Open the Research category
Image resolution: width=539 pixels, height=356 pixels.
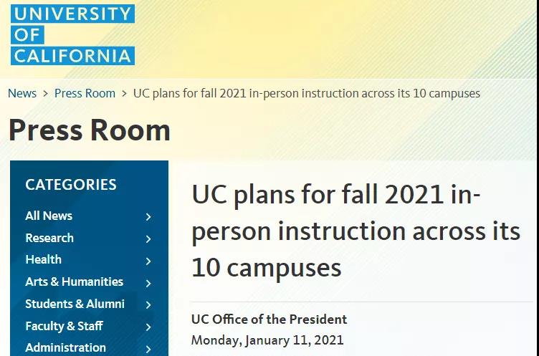click(49, 238)
